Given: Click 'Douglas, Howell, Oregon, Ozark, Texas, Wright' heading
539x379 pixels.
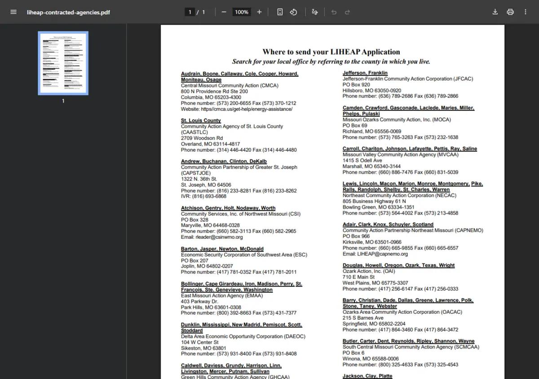Looking at the screenshot, I should [x=398, y=265].
